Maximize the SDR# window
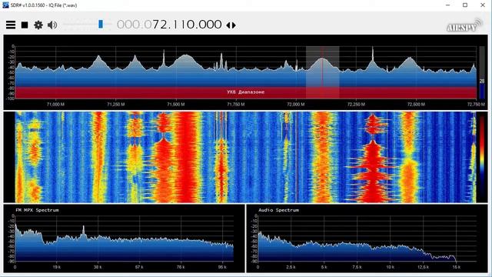 465,5
